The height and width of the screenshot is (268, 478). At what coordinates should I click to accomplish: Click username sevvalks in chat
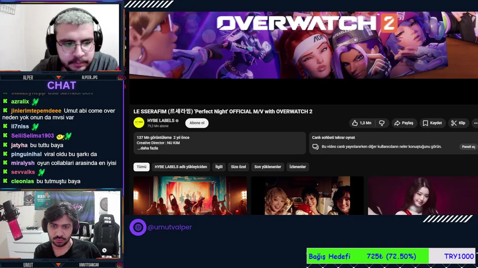(23, 172)
